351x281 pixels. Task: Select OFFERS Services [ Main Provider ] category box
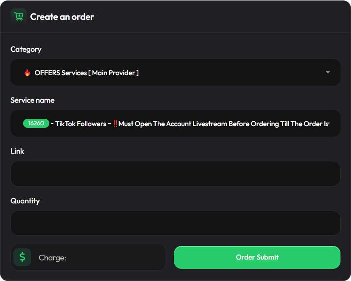[x=175, y=72]
